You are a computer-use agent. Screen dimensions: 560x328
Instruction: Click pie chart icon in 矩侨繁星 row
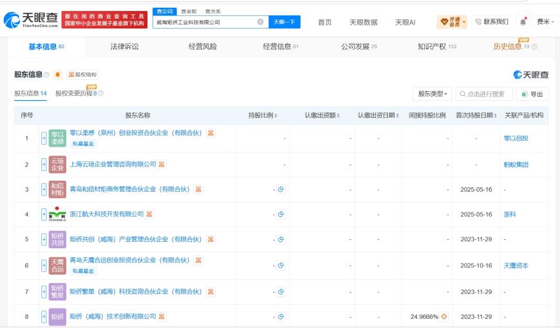pos(281,292)
